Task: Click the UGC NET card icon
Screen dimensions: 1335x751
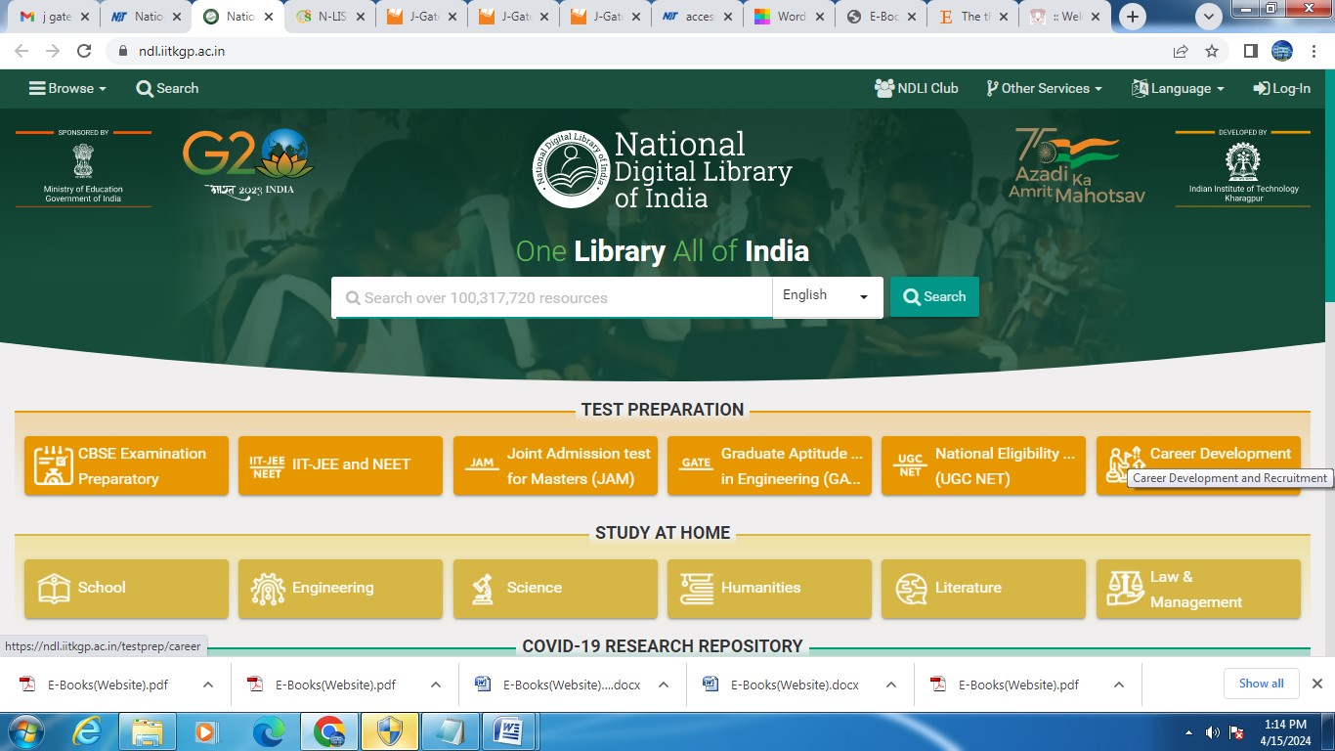Action: click(x=910, y=465)
